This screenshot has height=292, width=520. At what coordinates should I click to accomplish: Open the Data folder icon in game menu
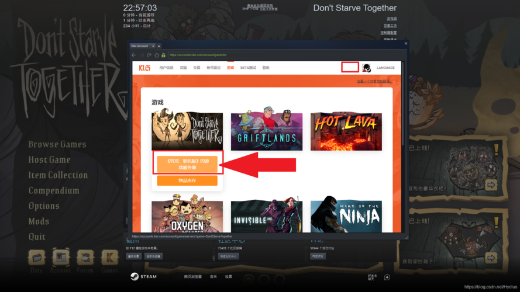click(x=36, y=258)
